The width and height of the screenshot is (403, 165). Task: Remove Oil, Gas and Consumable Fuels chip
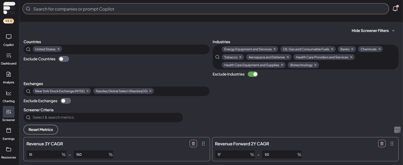332,49
